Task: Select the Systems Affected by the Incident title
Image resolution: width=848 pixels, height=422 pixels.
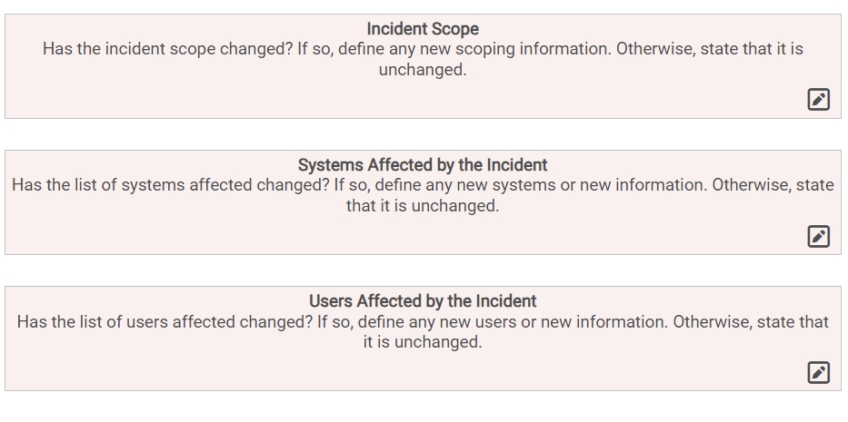Action: point(423,165)
